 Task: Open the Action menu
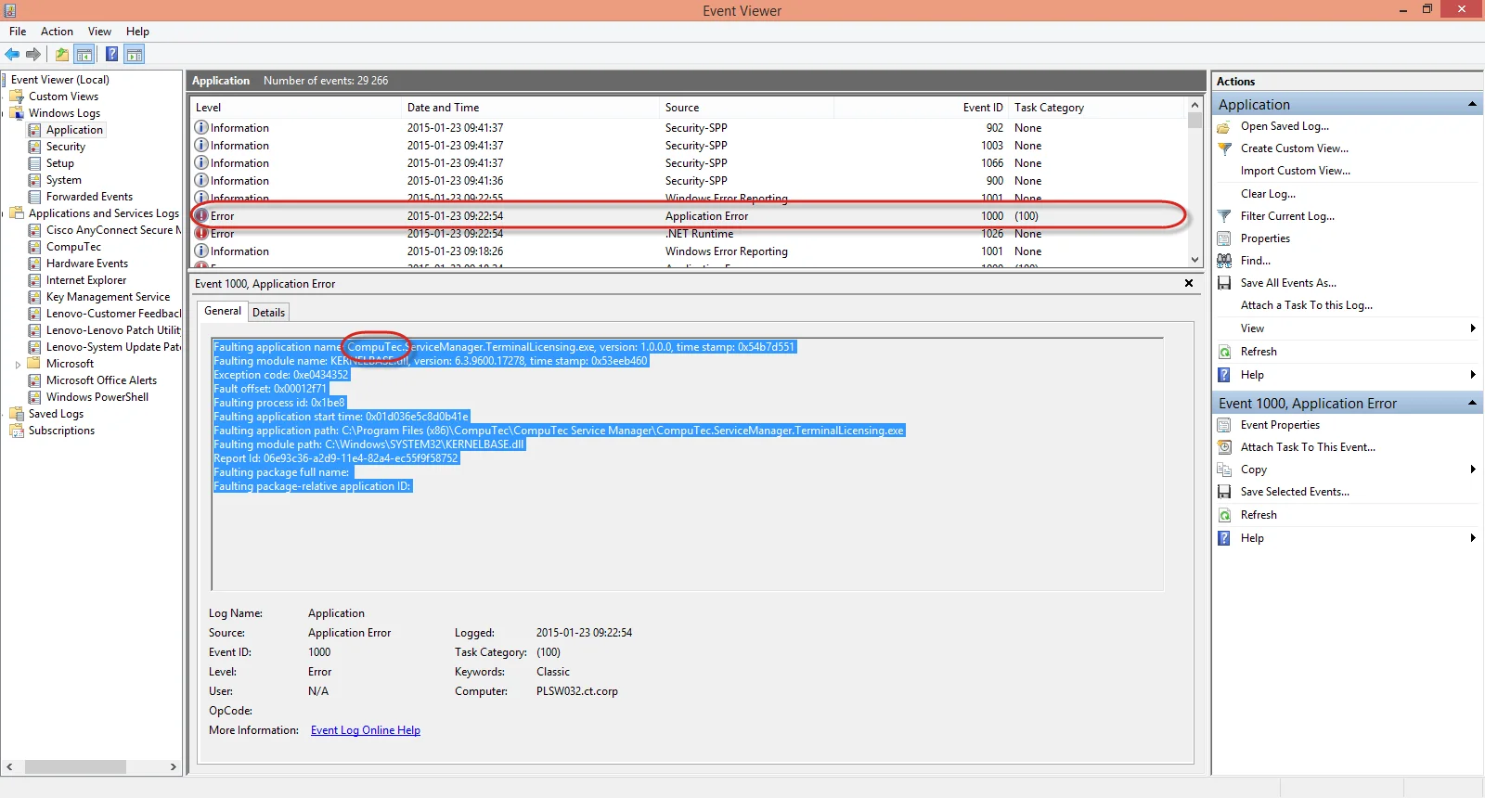(57, 32)
